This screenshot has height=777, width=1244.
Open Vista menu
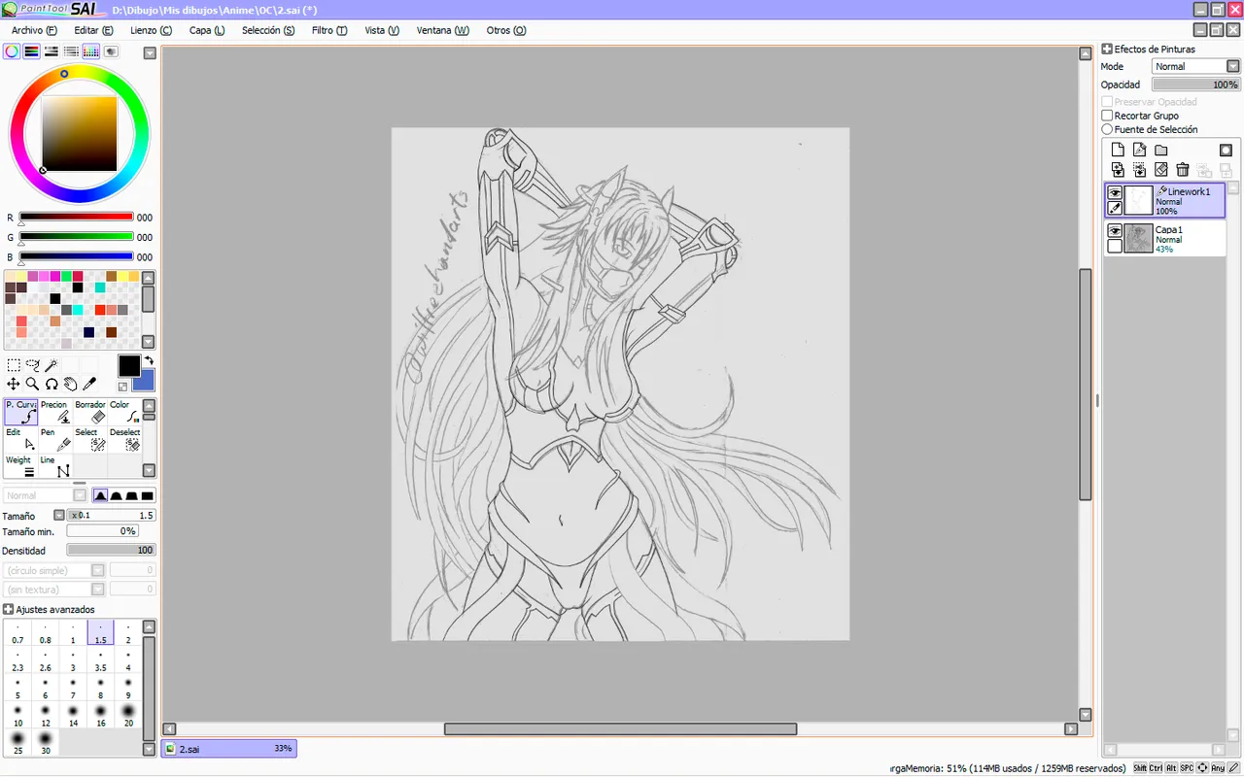[x=382, y=30]
